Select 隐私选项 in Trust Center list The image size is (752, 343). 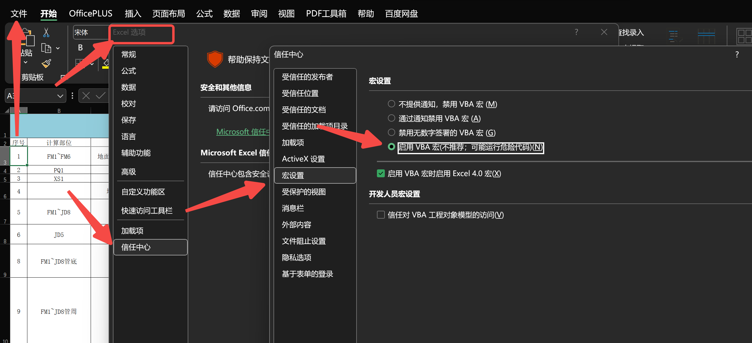click(315, 258)
